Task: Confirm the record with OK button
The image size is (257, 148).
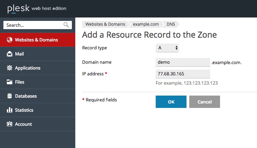Action: tap(171, 102)
